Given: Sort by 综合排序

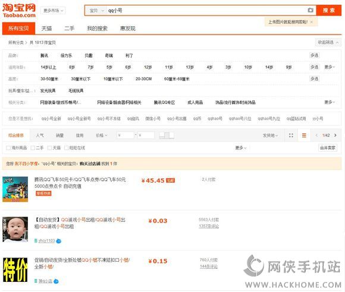Looking at the screenshot, I should tap(16, 136).
